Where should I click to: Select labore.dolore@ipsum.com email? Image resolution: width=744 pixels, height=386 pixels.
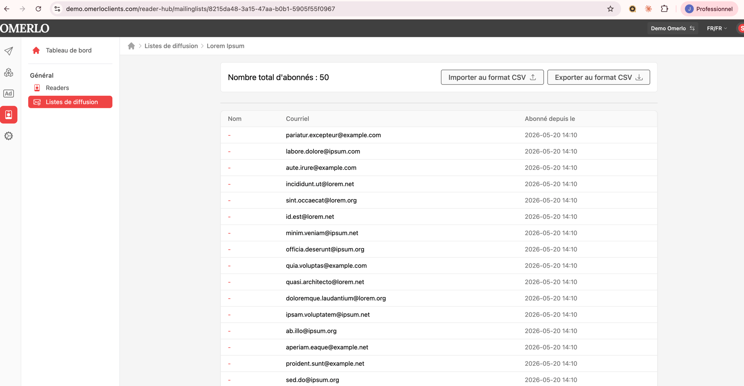pos(323,151)
